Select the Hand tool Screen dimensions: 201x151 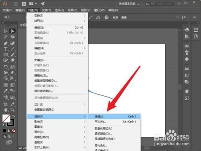click(6, 110)
